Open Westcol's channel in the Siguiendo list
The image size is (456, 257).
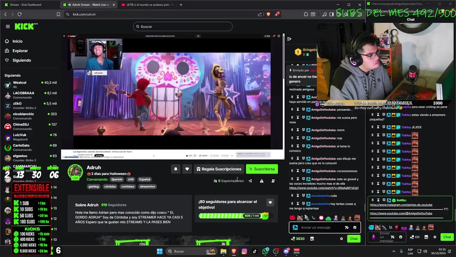(x=30, y=85)
